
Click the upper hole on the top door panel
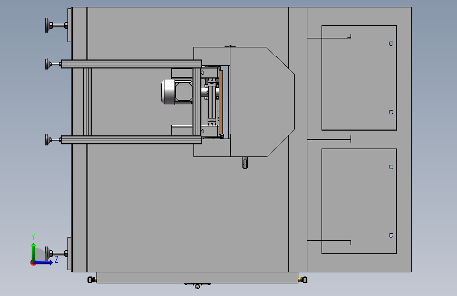tap(391, 44)
